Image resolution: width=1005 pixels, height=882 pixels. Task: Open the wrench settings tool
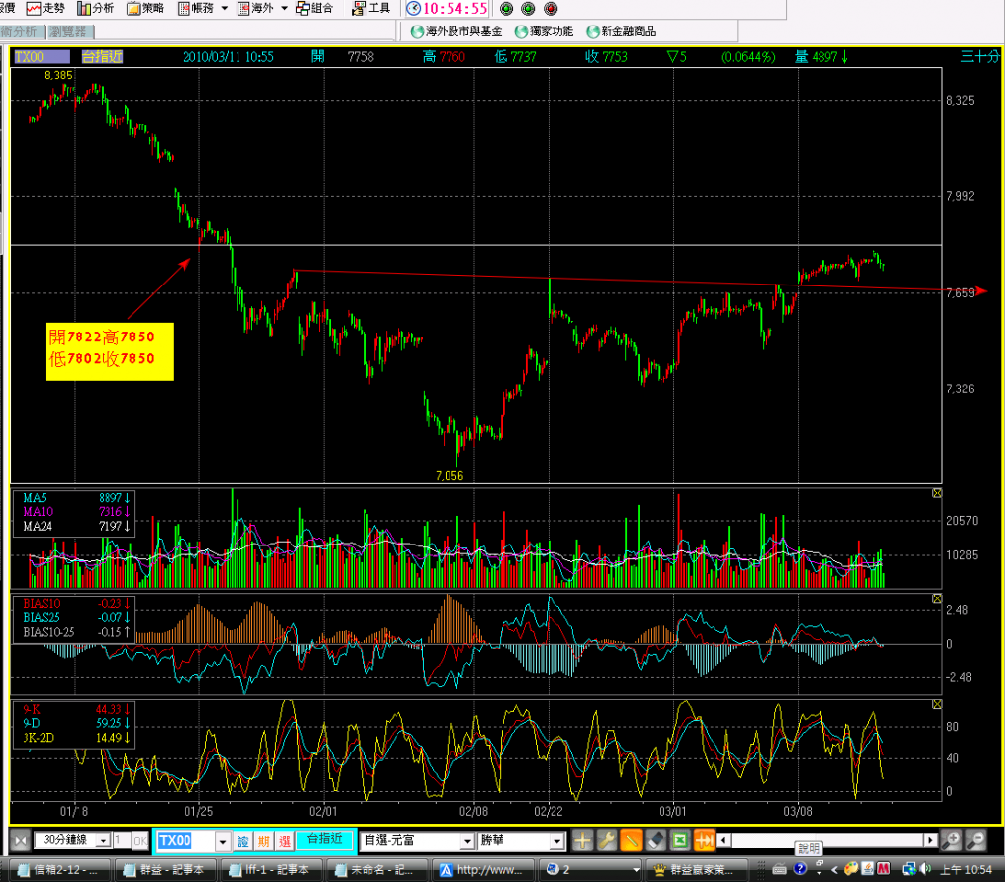coord(607,840)
